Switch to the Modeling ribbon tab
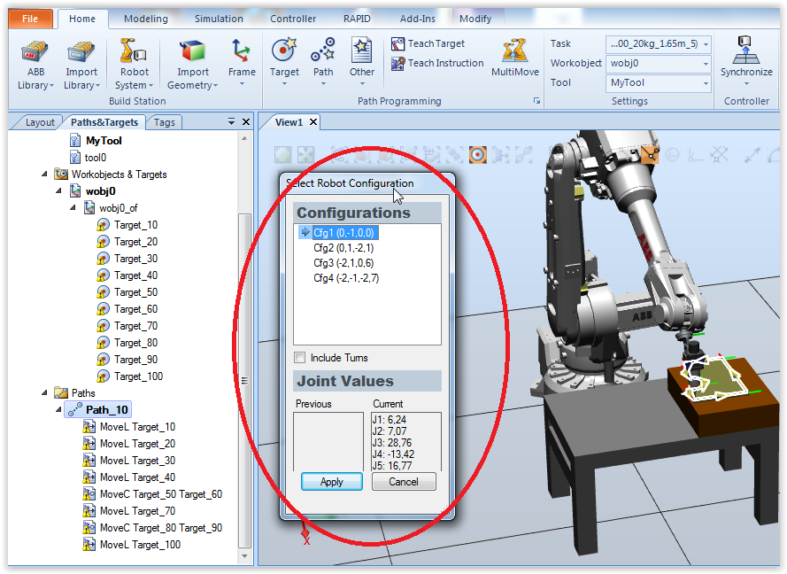The height and width of the screenshot is (574, 787). click(x=145, y=19)
